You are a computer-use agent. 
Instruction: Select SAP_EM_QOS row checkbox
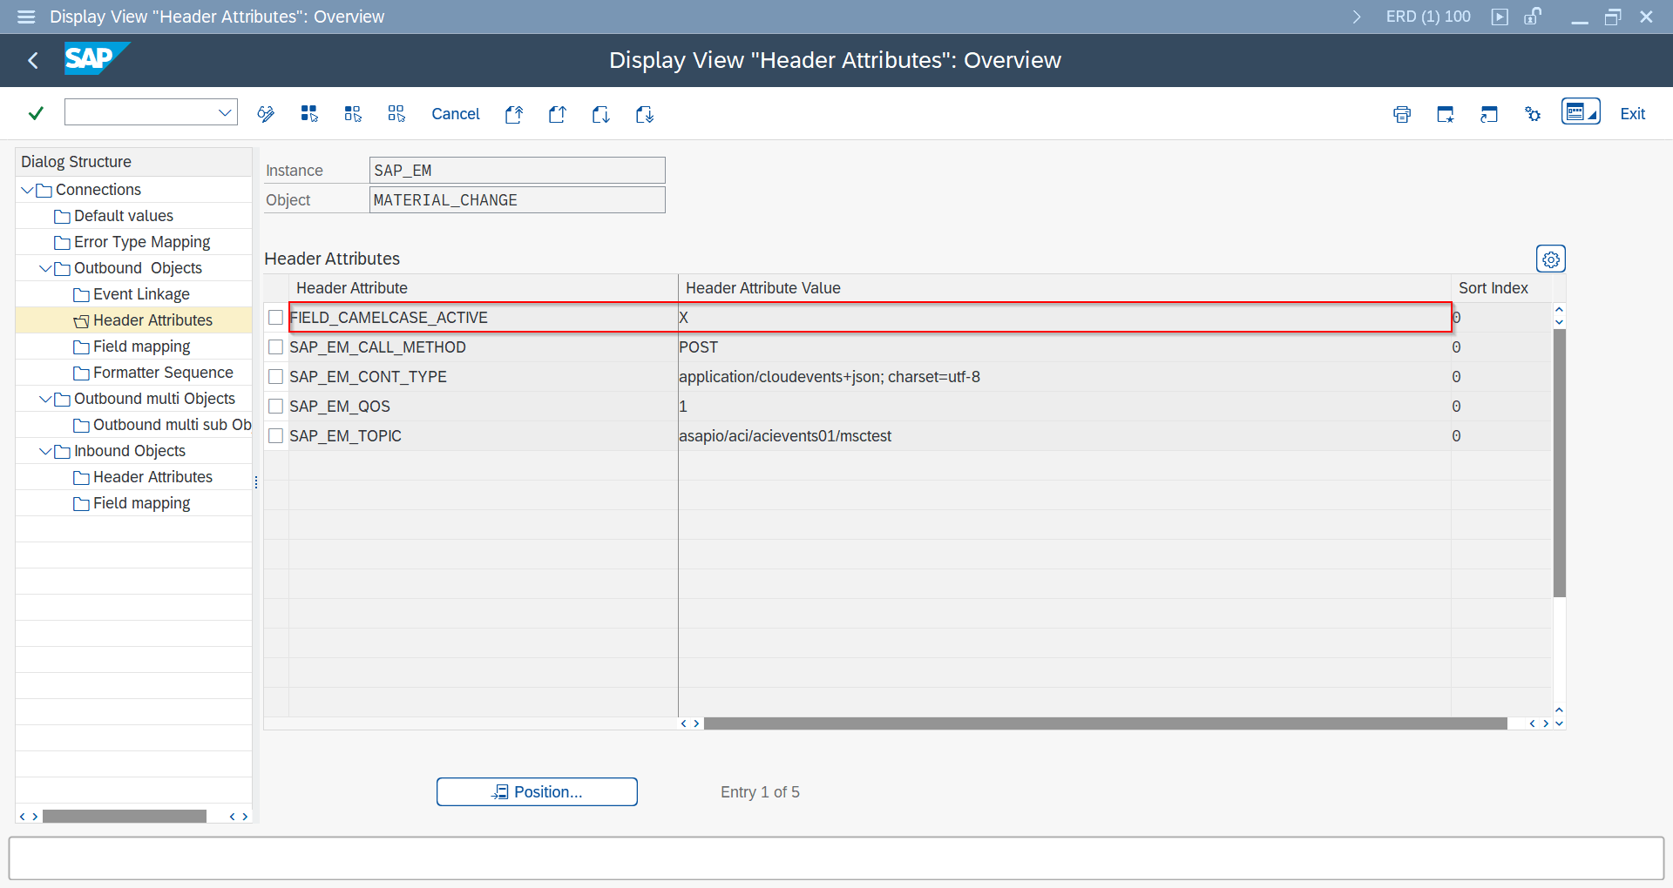click(x=275, y=407)
